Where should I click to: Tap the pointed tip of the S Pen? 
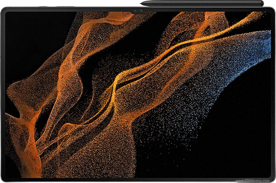click(x=142, y=4)
